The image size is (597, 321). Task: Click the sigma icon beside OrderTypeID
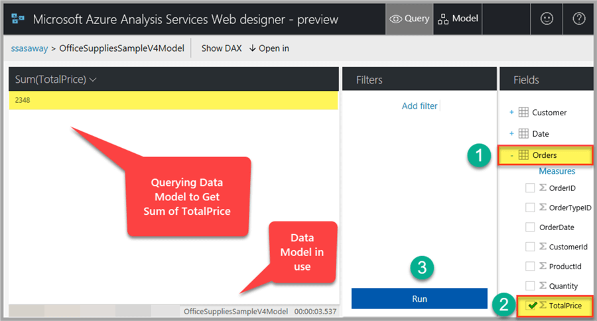tap(543, 207)
